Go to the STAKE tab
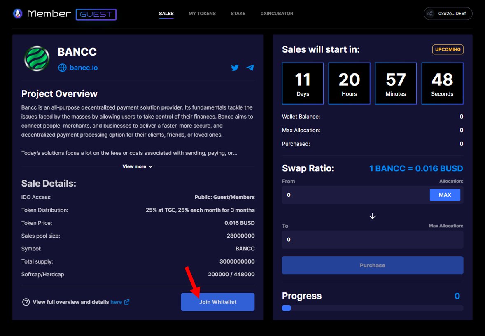Screen dimensions: 485x336 [238, 14]
